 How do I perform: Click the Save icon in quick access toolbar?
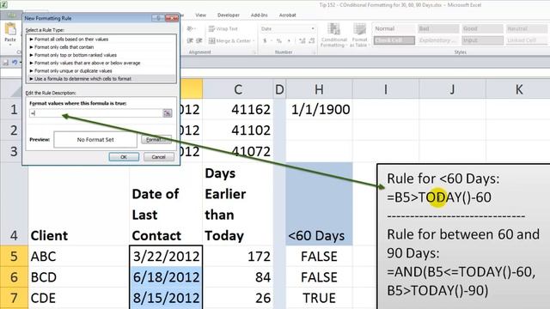[5, 63]
